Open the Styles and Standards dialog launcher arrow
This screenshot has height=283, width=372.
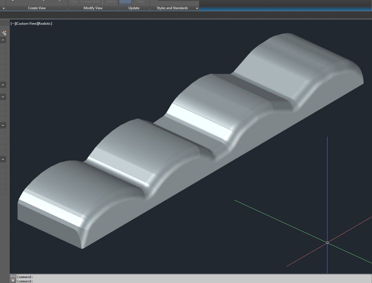pos(197,8)
